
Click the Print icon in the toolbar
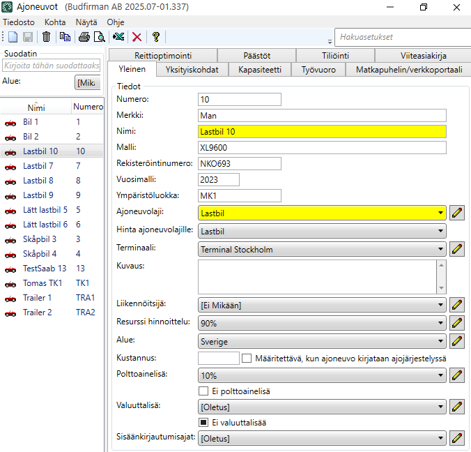[84, 37]
